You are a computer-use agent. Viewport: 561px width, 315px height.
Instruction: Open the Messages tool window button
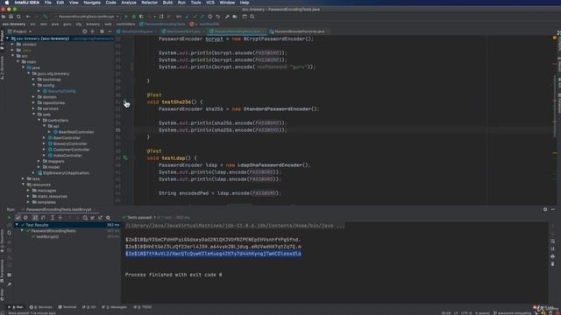click(115, 307)
